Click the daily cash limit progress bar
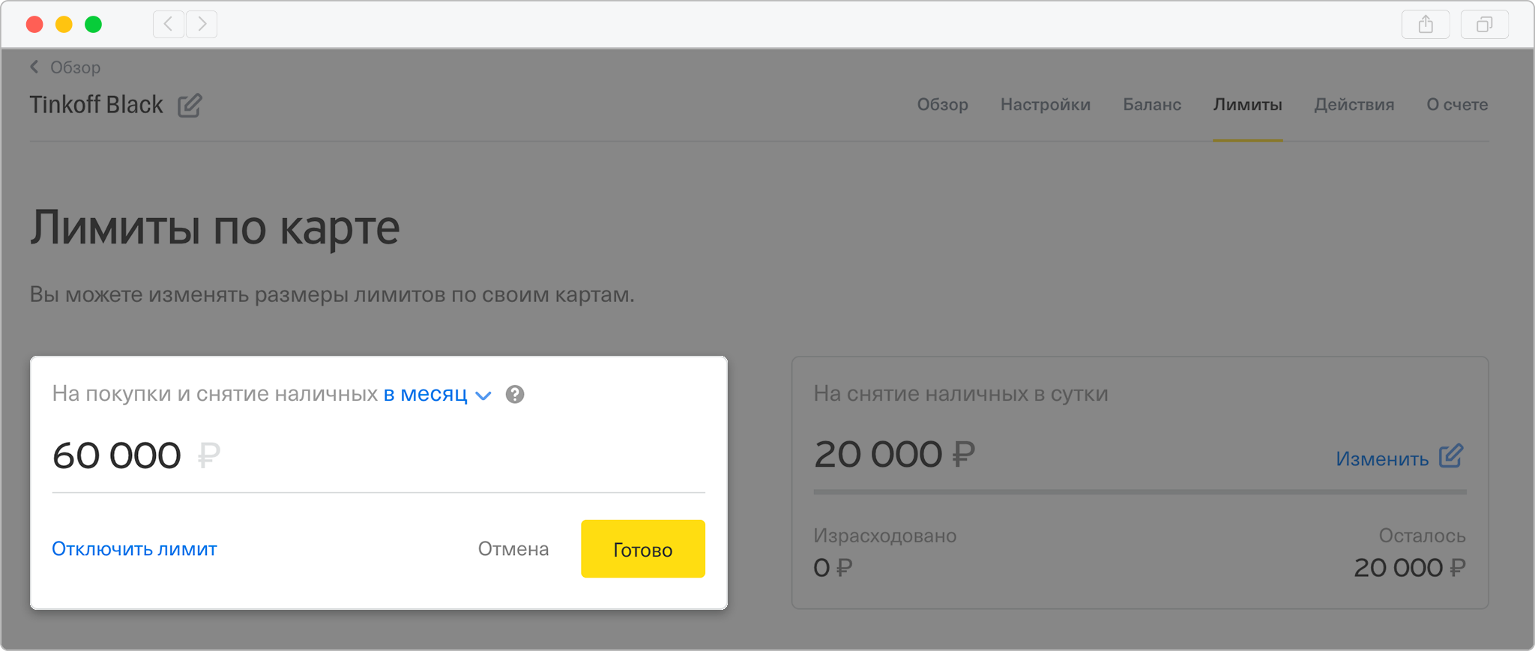Viewport: 1535px width, 651px height. (1140, 492)
